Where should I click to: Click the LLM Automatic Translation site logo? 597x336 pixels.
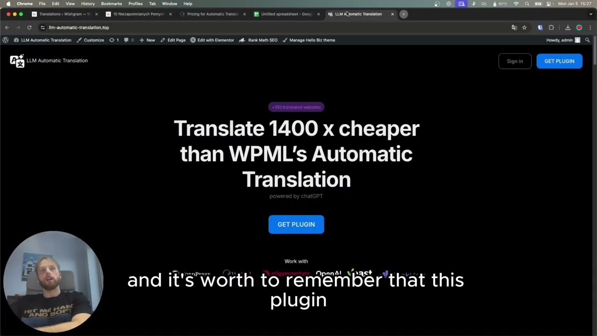click(49, 61)
